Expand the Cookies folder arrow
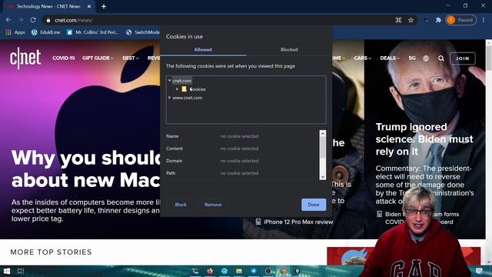Screen dimensions: 492x277 (177, 89)
